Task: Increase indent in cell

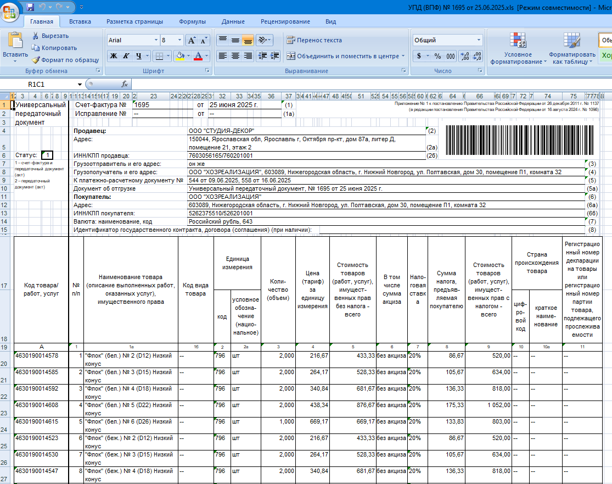Action: coord(275,56)
